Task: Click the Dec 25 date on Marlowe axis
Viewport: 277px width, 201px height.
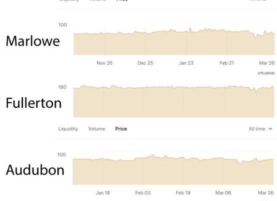Action: 145,63
